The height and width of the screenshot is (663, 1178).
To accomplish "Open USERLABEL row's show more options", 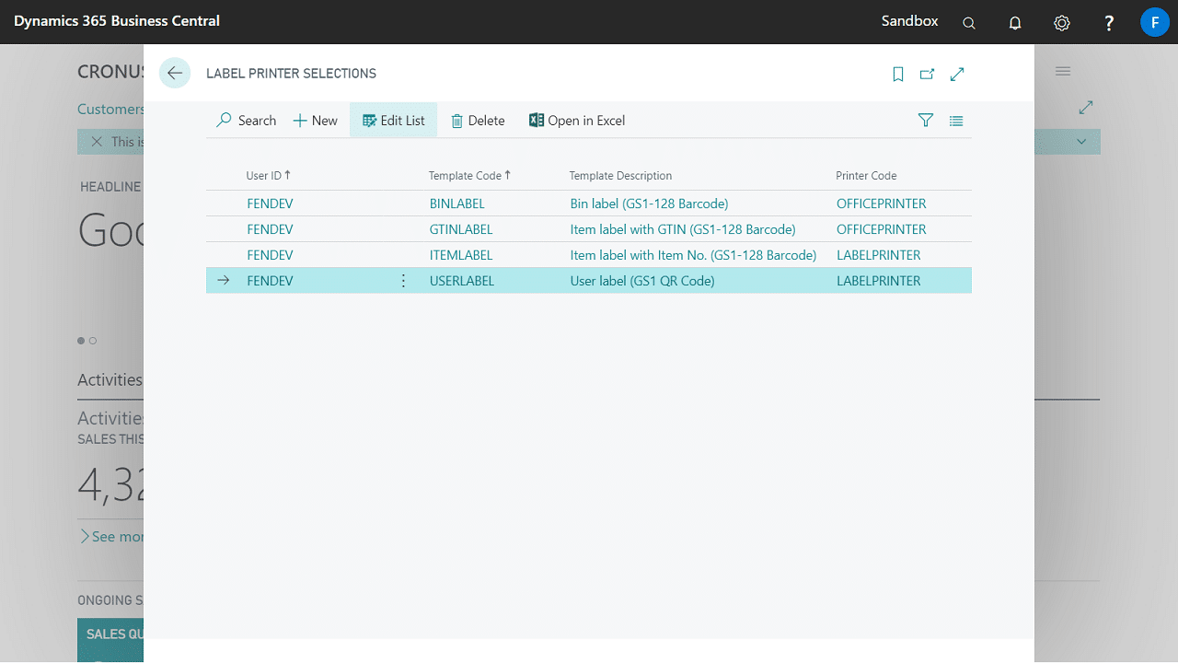I will pyautogui.click(x=403, y=281).
